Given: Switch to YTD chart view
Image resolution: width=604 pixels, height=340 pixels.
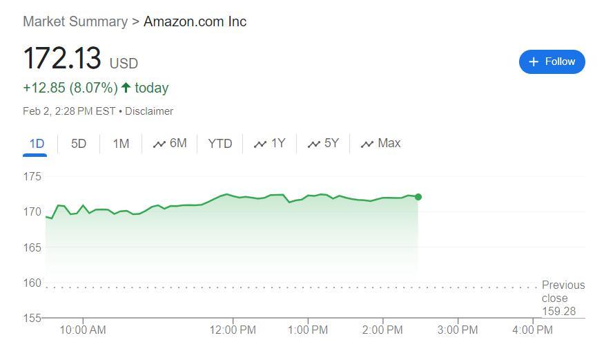Looking at the screenshot, I should pos(220,144).
